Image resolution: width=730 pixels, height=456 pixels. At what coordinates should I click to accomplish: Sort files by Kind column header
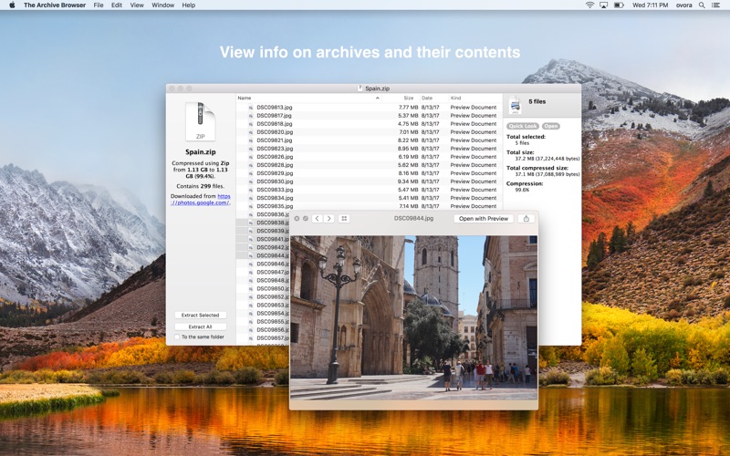tap(456, 98)
